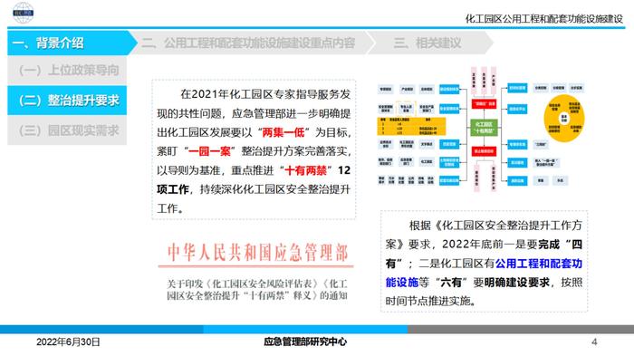Click the yellow circle graphic in the diagram
The width and height of the screenshot is (634, 356).
(564, 118)
